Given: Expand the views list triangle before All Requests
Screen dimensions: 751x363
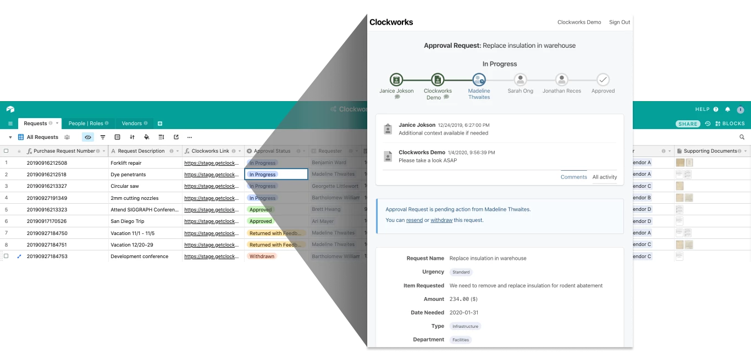Looking at the screenshot, I should pos(10,137).
